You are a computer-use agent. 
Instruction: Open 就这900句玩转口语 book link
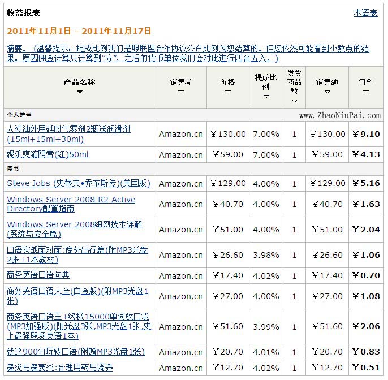76,352
